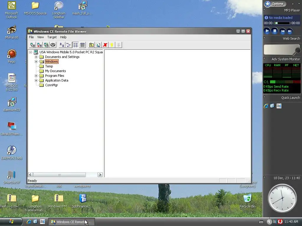Click the red X Delete toolbar icon

click(105, 45)
